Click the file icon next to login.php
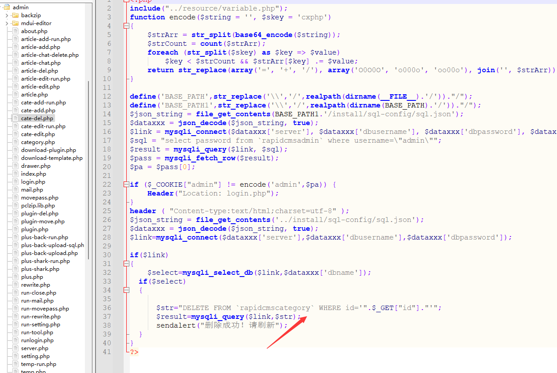The height and width of the screenshot is (373, 557). pyautogui.click(x=15, y=182)
